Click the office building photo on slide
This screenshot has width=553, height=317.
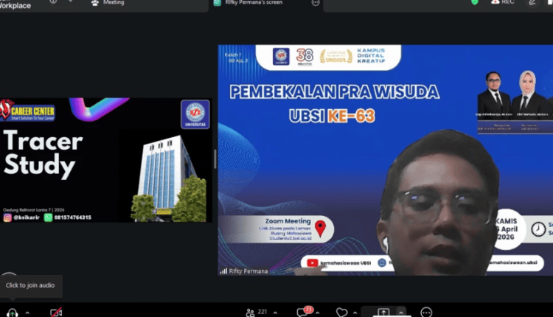tap(169, 178)
